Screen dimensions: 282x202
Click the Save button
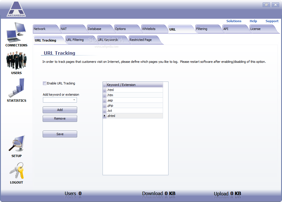click(60, 134)
